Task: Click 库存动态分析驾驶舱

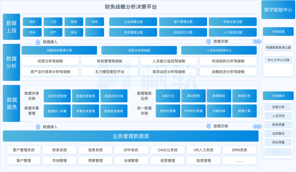Action: (x=169, y=72)
